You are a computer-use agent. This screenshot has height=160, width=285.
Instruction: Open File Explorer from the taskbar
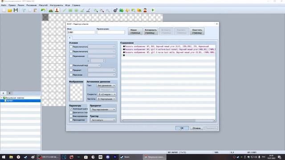pyautogui.click(x=11, y=157)
